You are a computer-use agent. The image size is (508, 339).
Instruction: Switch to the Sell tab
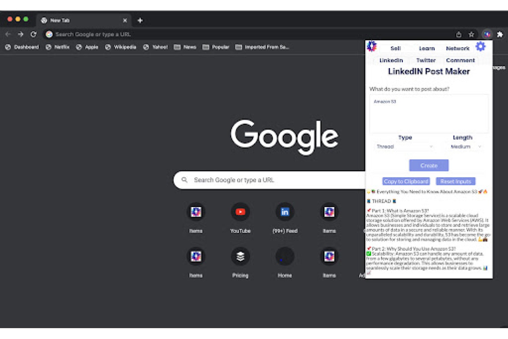pos(396,48)
